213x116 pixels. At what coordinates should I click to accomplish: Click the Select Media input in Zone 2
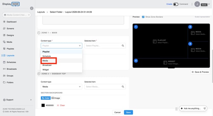pos(105,87)
